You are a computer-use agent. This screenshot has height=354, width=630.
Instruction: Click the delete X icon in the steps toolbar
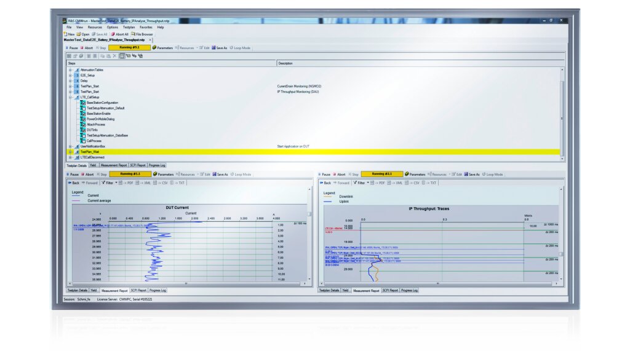pyautogui.click(x=114, y=56)
